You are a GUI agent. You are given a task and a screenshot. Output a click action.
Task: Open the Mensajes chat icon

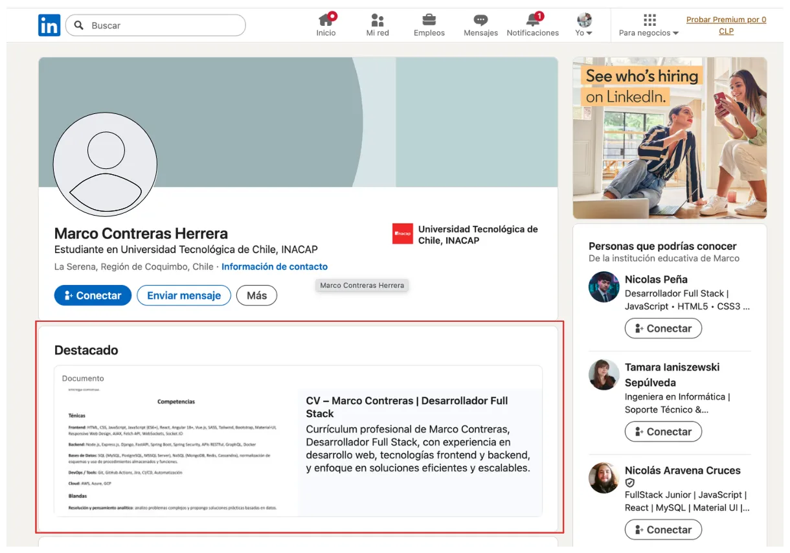pyautogui.click(x=480, y=20)
